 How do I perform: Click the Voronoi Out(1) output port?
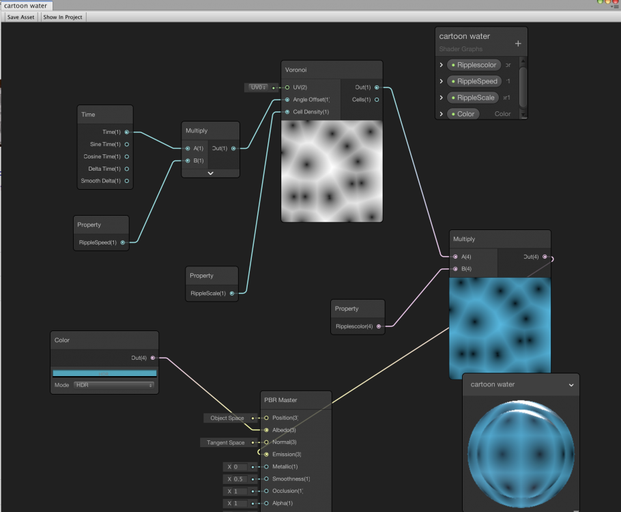[377, 87]
